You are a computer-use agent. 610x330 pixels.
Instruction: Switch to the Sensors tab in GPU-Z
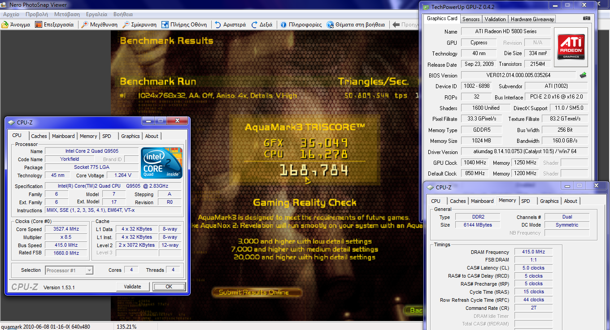[x=471, y=19]
